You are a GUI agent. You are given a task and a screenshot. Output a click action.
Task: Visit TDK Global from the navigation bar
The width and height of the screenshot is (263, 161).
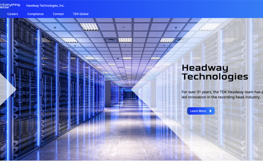[x=81, y=14]
